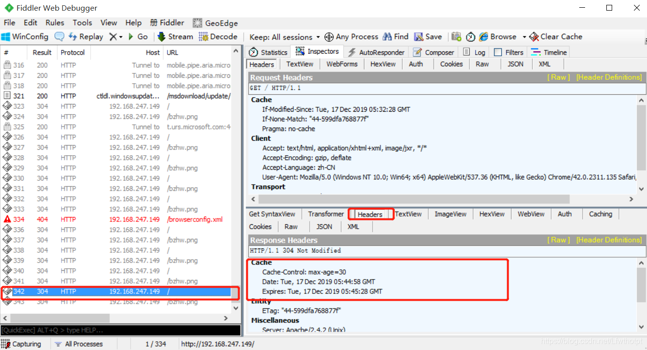Click the lock icon of session 316
The height and width of the screenshot is (350, 647).
click(x=7, y=65)
